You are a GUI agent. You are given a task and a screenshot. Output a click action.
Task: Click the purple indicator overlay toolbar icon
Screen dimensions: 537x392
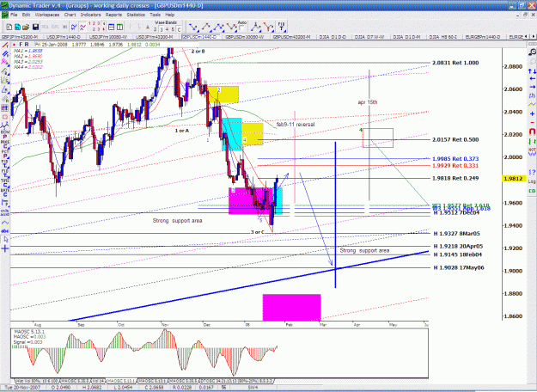tap(82, 27)
